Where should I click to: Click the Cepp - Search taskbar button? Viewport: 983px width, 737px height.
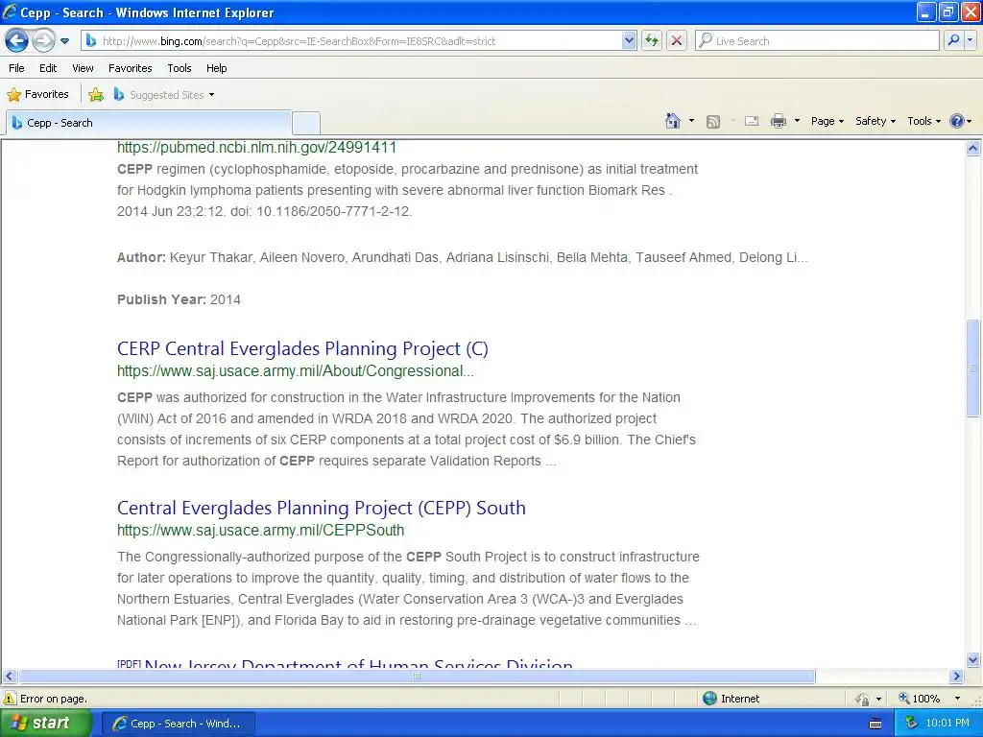[178, 724]
